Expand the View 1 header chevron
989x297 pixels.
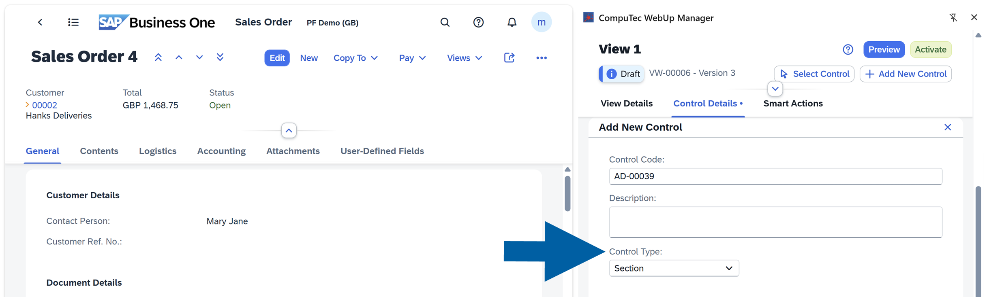[775, 89]
